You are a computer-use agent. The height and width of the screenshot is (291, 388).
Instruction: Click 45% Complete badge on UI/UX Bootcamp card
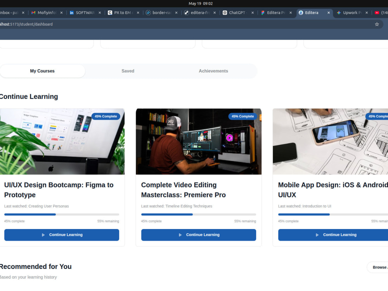(x=106, y=116)
